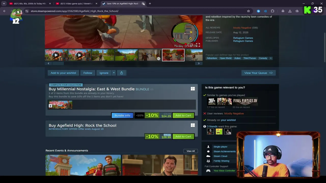Open the clock tower announcement image
The height and width of the screenshot is (183, 326).
coord(83,165)
